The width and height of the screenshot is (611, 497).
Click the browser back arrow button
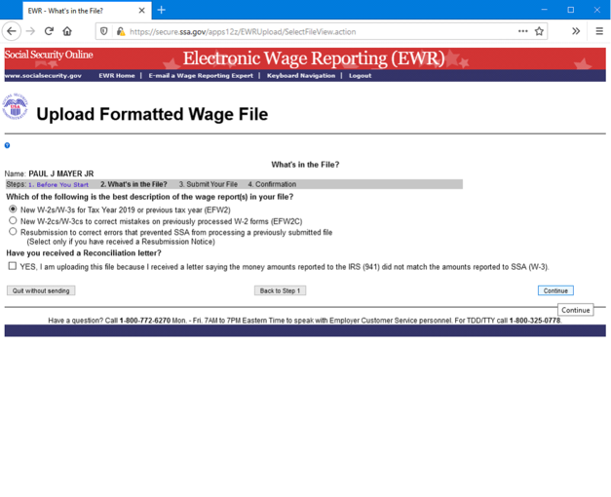click(x=12, y=31)
